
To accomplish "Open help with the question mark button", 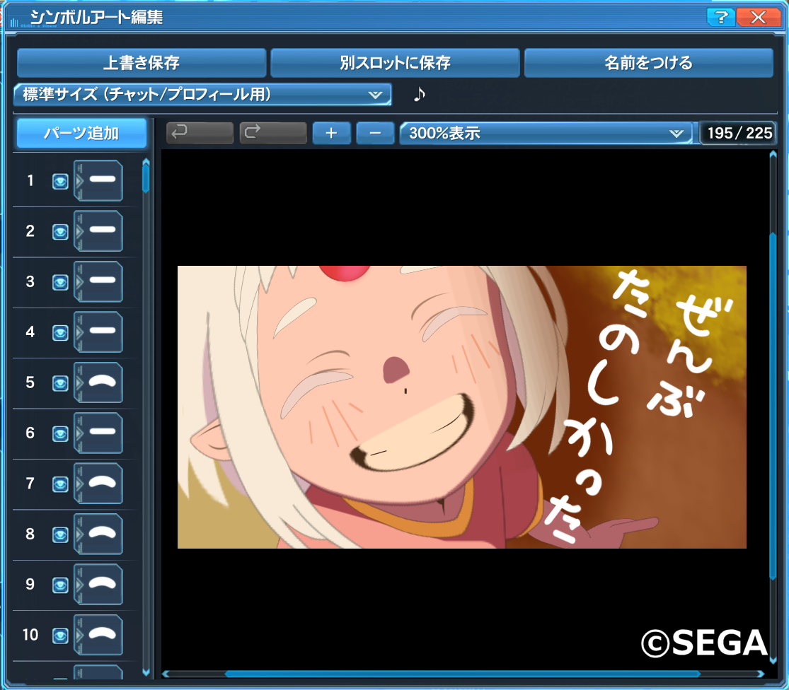I will tap(721, 17).
